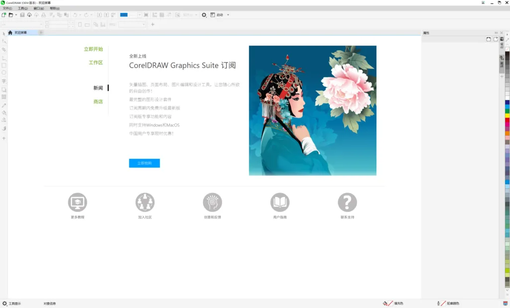The height and width of the screenshot is (308, 510).
Task: Click the undo arrow icon
Action: coord(75,15)
